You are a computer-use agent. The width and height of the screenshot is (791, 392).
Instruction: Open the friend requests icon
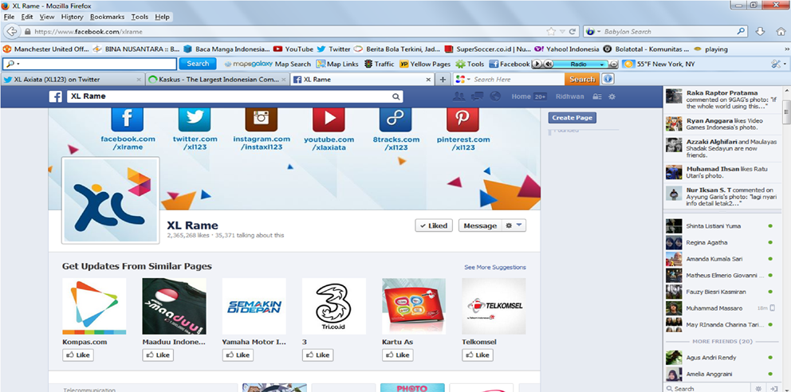pos(459,96)
